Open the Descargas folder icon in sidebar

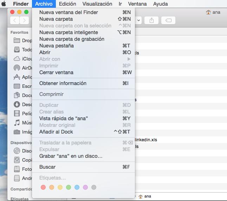pos(17,104)
